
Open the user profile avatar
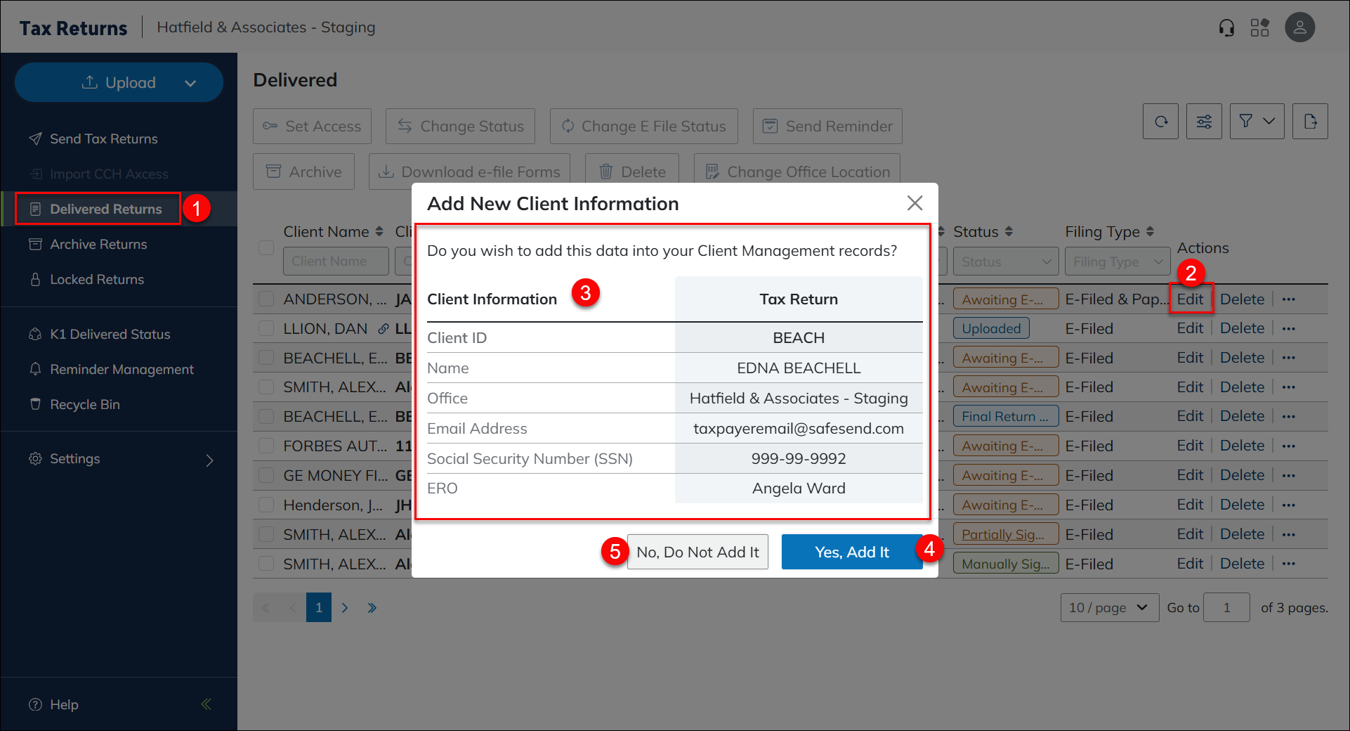(x=1299, y=28)
